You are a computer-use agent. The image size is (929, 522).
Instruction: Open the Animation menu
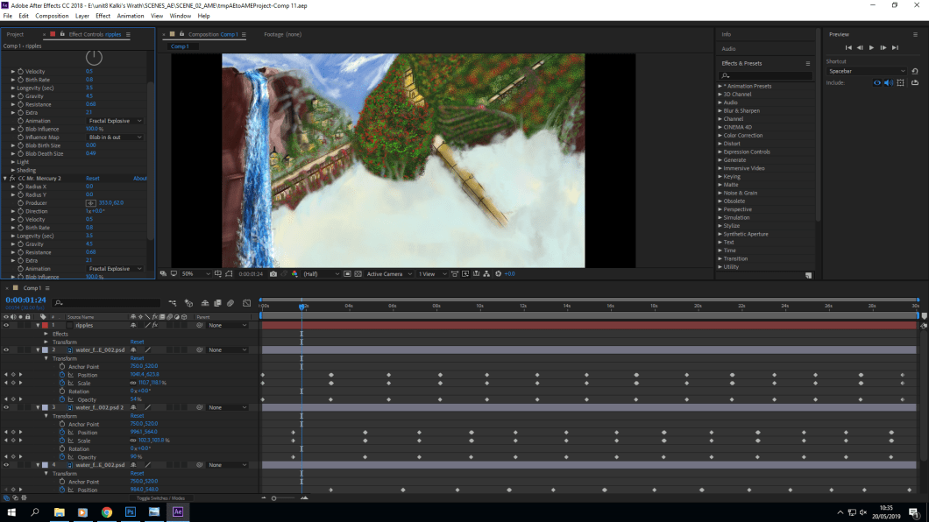click(x=131, y=16)
